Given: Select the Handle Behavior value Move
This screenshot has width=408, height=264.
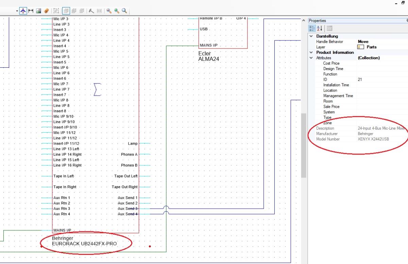Looking at the screenshot, I should click(363, 42).
